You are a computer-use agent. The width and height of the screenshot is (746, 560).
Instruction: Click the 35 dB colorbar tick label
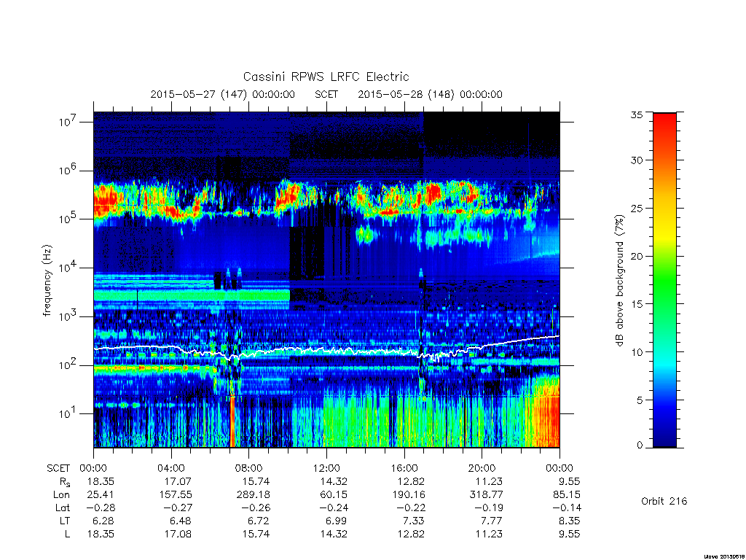(x=636, y=114)
